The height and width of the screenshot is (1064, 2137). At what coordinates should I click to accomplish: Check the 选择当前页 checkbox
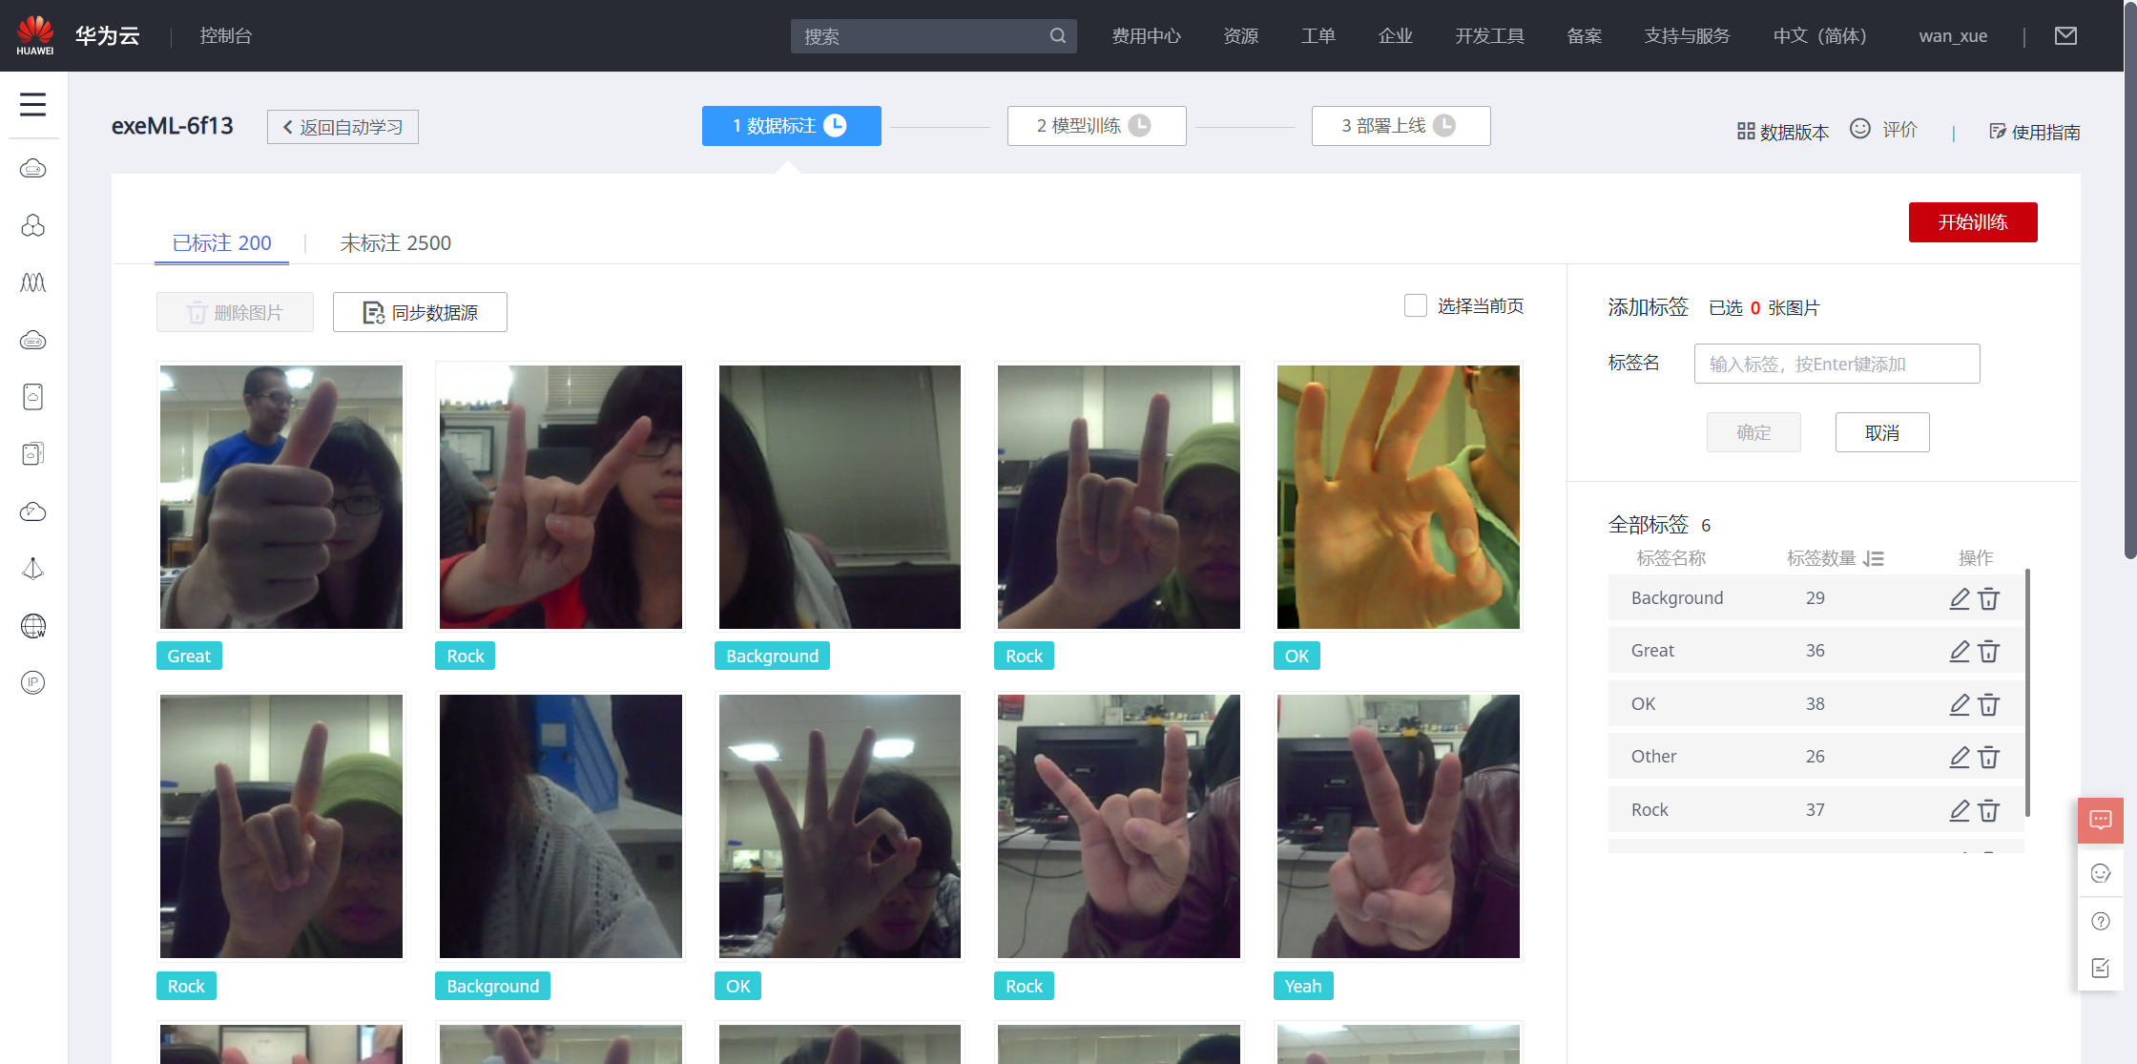[1416, 305]
